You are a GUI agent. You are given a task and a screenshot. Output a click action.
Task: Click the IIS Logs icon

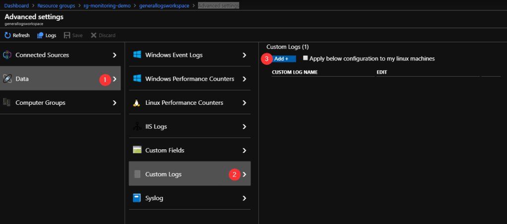tap(137, 127)
